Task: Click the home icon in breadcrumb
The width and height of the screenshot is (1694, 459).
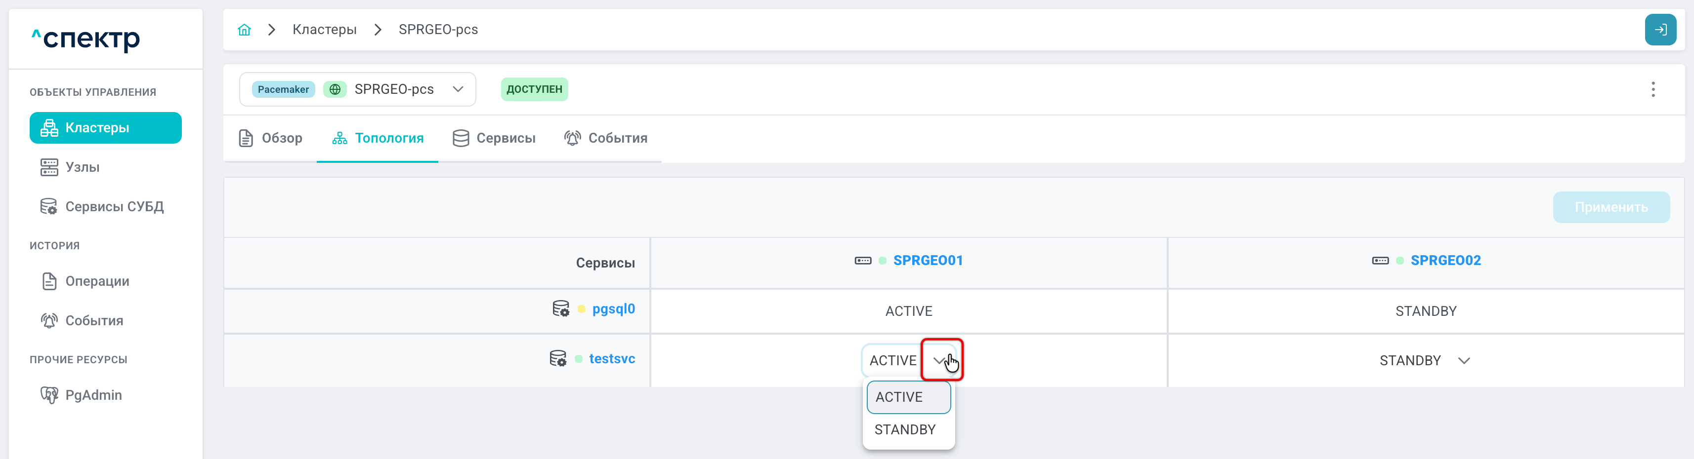Action: [244, 30]
